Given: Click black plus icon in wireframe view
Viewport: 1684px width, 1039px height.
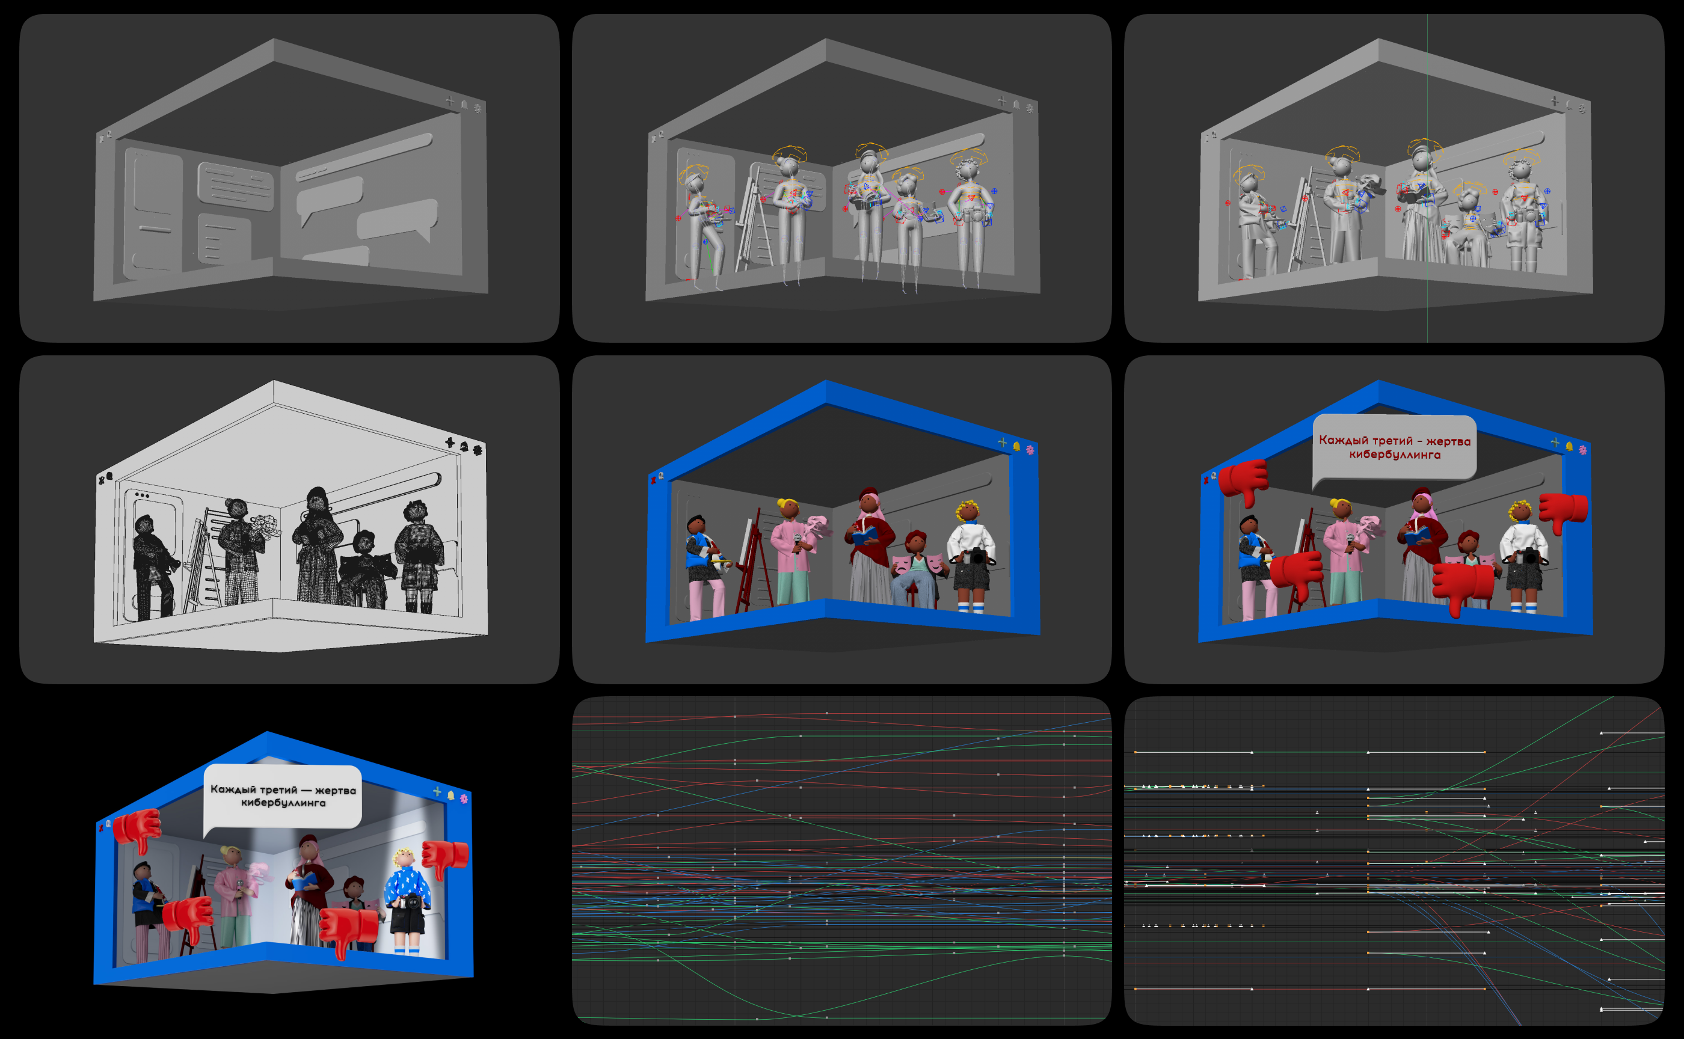Looking at the screenshot, I should click(449, 443).
